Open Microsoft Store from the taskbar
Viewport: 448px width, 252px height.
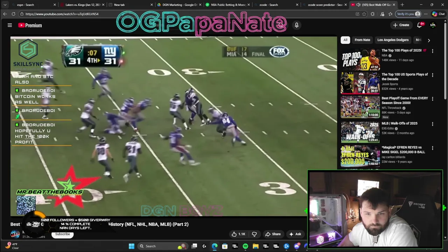tap(225, 246)
